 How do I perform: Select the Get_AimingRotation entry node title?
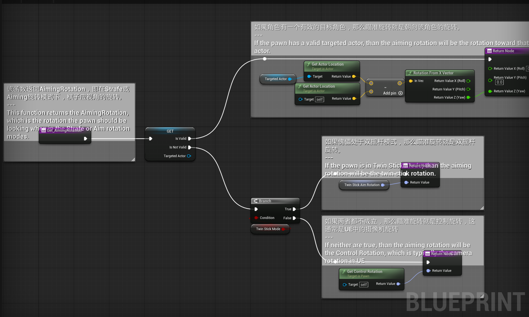65,131
